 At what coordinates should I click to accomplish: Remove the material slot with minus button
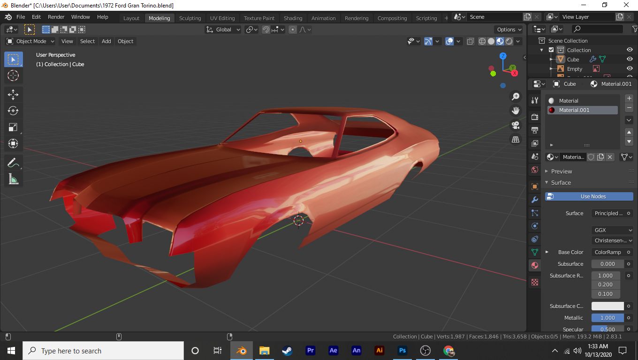coord(630,108)
